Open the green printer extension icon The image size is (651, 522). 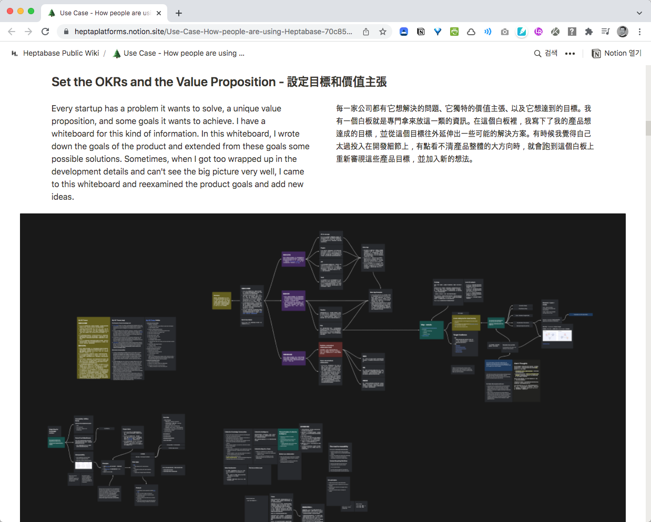454,32
